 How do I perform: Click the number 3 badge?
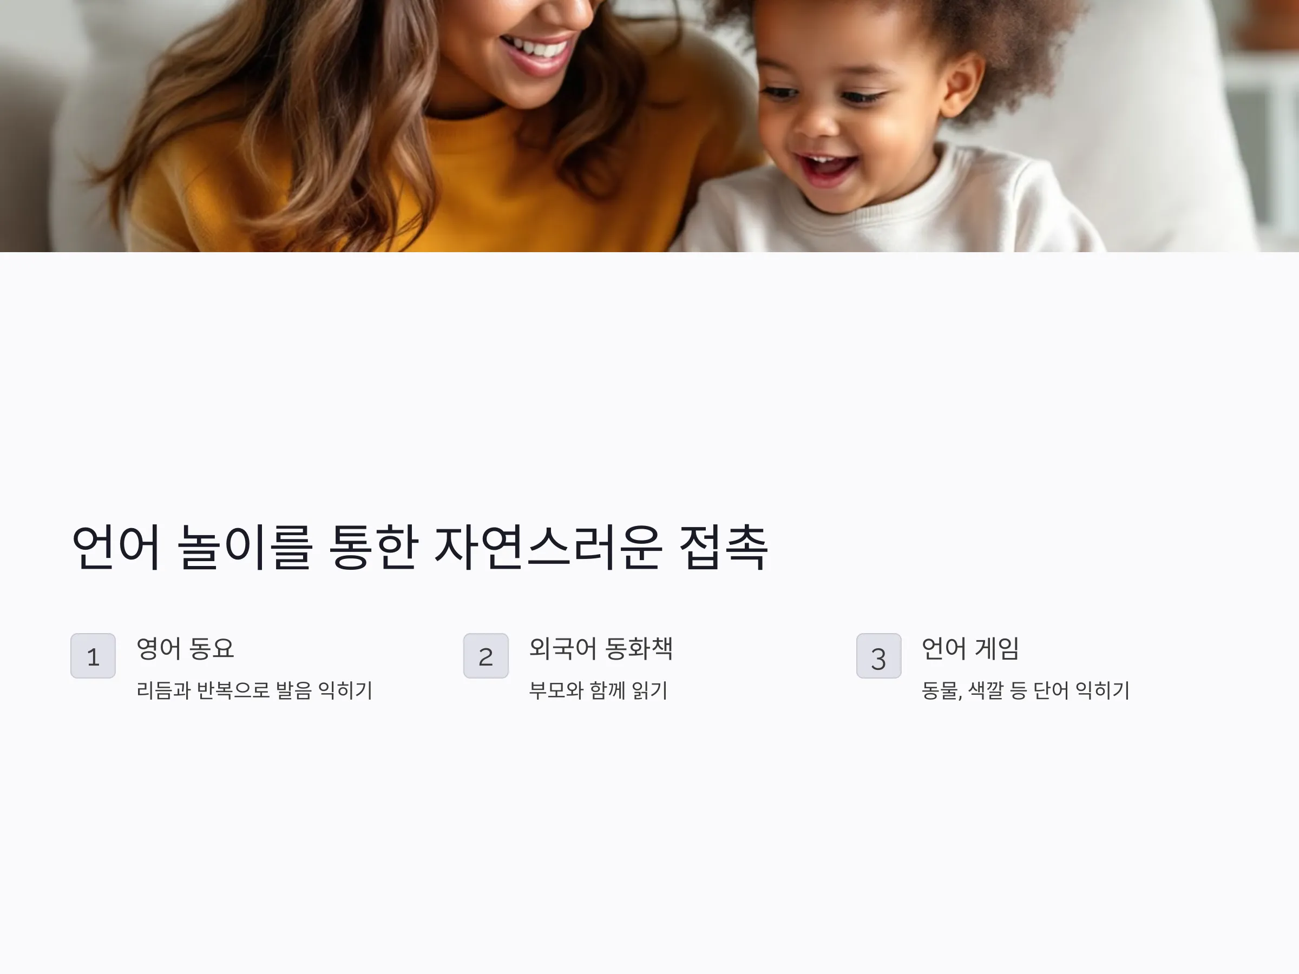coord(878,656)
